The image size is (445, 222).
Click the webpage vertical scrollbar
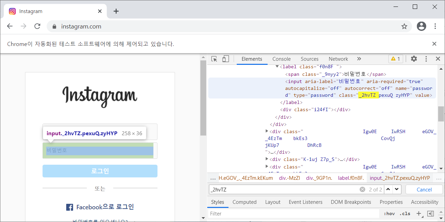click(x=203, y=98)
